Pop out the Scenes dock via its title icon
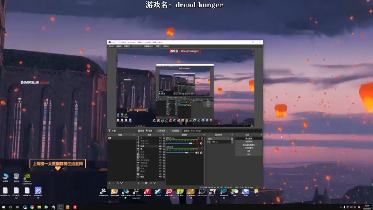 [x=134, y=135]
